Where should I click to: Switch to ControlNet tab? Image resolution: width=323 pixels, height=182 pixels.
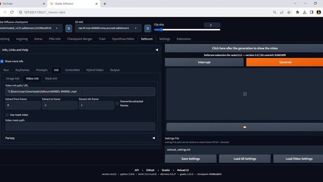click(73, 70)
